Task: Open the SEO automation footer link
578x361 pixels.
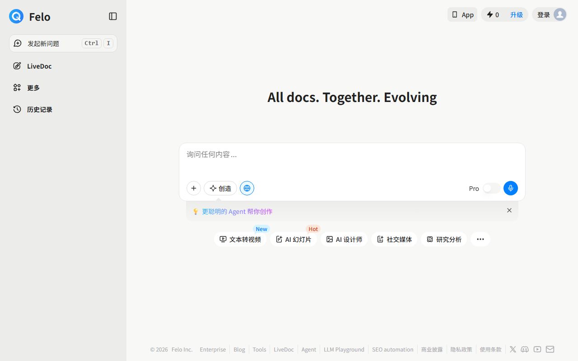Action: pos(393,349)
